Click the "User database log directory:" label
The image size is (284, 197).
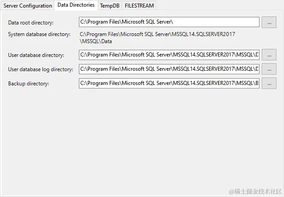coord(40,69)
